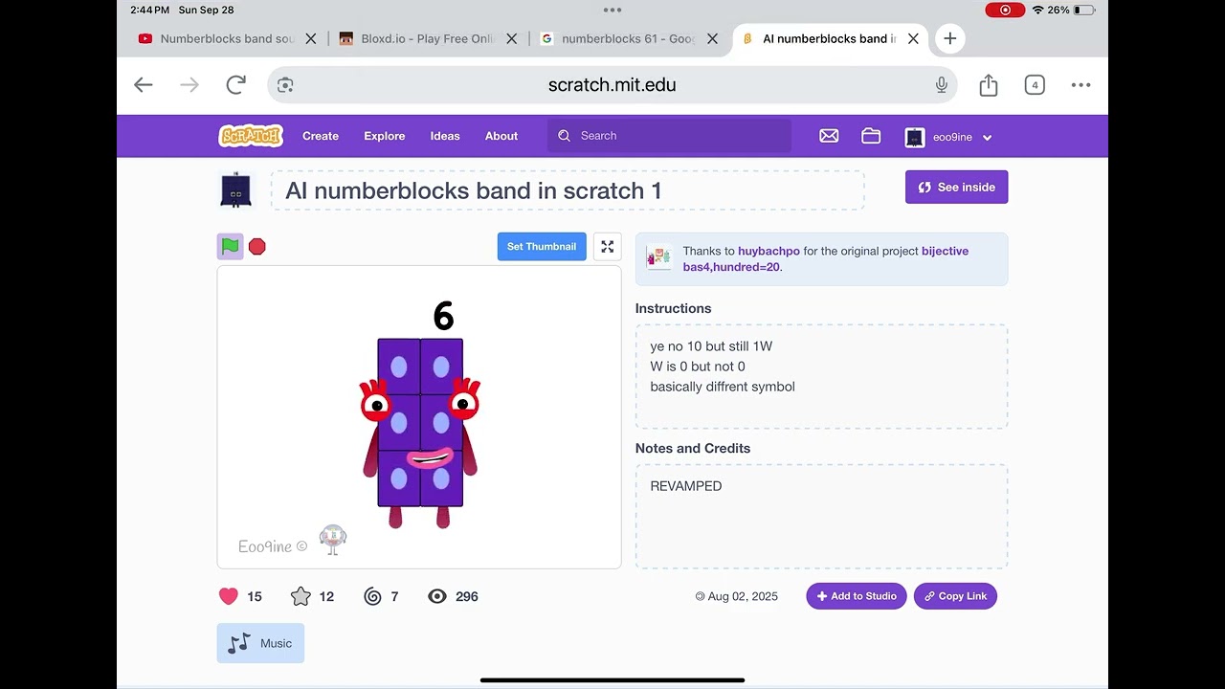
Task: Tap the page info icon in address bar
Action: tap(285, 85)
